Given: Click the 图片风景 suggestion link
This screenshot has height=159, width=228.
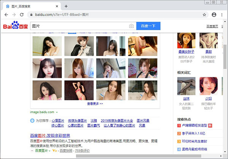Looking at the screenshot, I should tap(143, 121).
